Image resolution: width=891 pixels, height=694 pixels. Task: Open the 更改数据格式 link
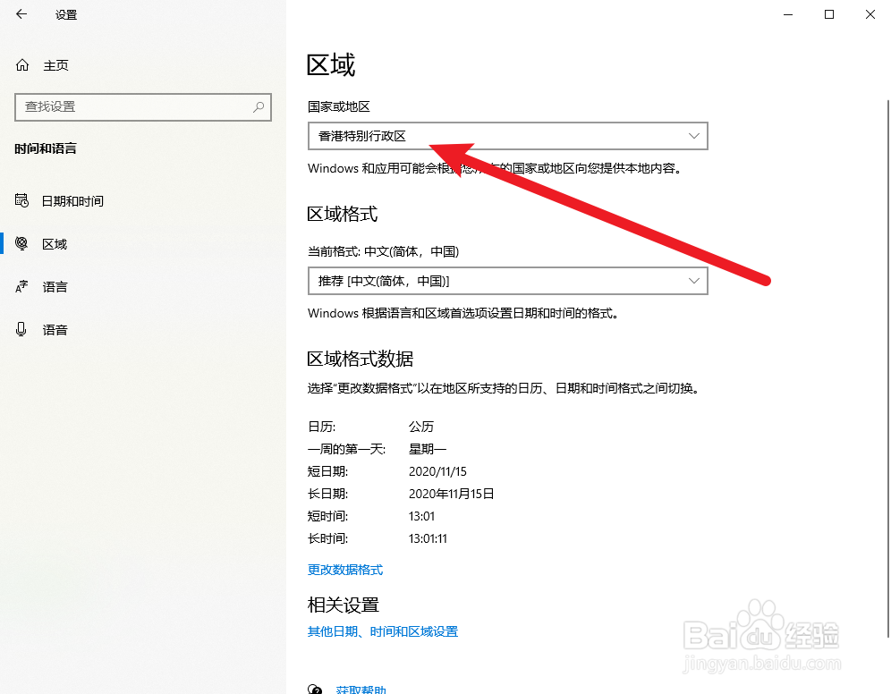click(x=344, y=570)
